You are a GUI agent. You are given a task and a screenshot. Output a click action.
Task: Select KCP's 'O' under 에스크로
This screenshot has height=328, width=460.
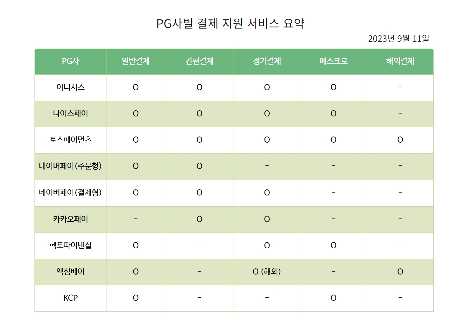pos(333,298)
